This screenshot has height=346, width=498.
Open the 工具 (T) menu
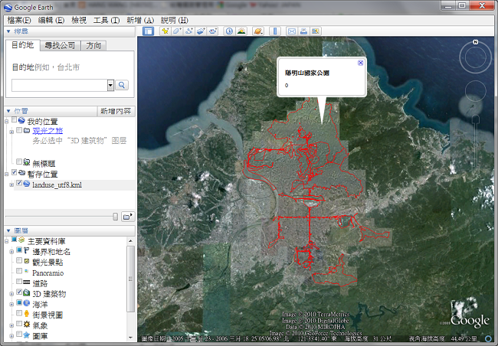tap(106, 19)
